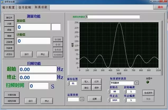Set gate time to G-10S

pyautogui.click(x=58, y=39)
